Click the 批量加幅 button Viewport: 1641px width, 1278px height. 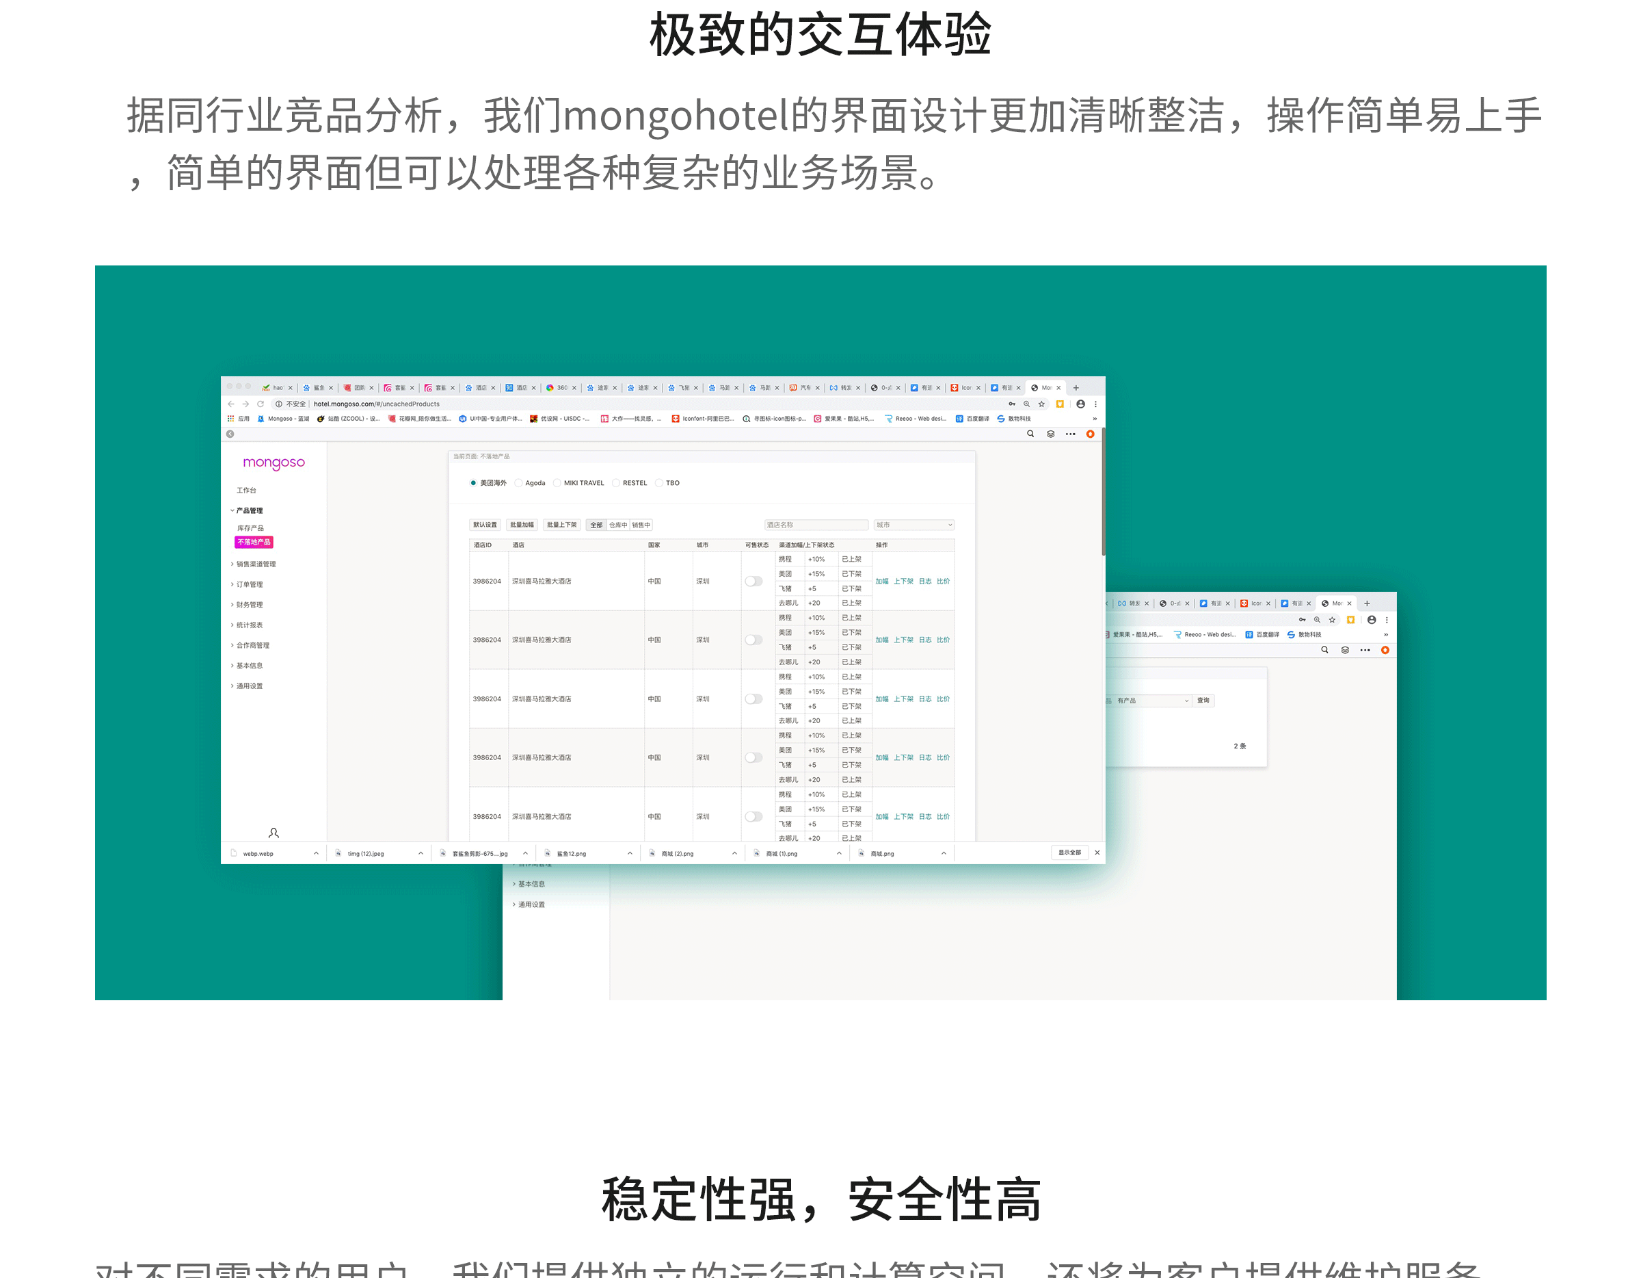click(522, 525)
